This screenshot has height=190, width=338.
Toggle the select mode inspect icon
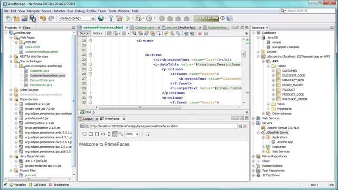(147, 134)
